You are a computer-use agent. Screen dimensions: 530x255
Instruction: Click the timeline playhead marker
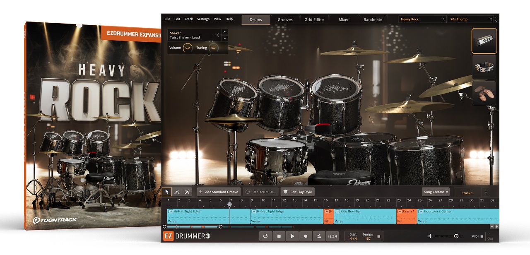coord(230,204)
